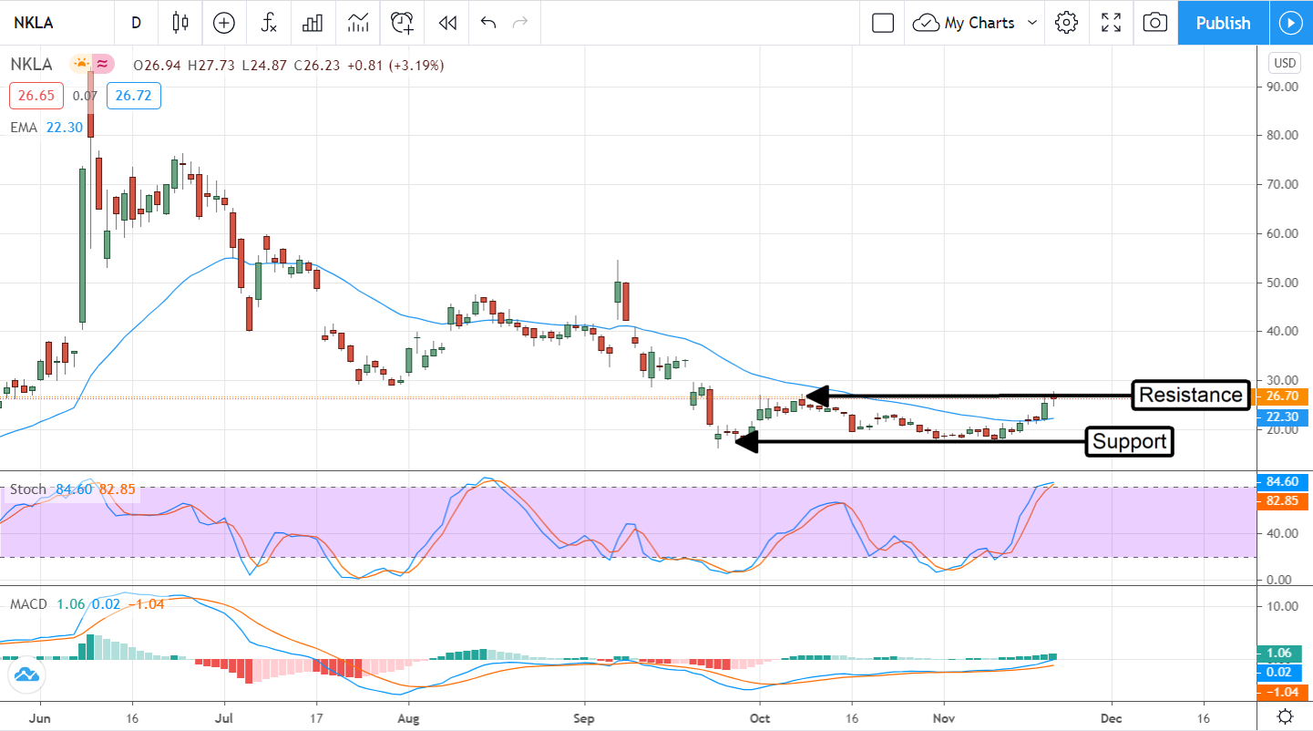Screen dimensions: 1313x731
Task: Open axis settings gear at bottom-right corner
Action: [1286, 716]
